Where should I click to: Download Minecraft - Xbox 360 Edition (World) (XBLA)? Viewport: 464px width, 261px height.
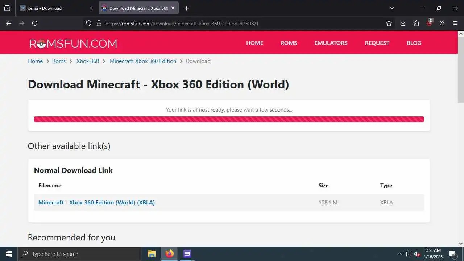click(96, 202)
